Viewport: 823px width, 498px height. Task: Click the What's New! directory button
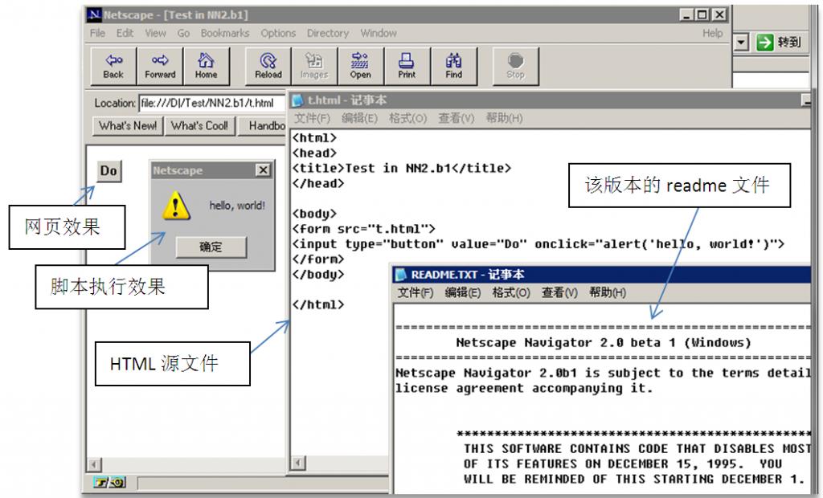[x=128, y=126]
